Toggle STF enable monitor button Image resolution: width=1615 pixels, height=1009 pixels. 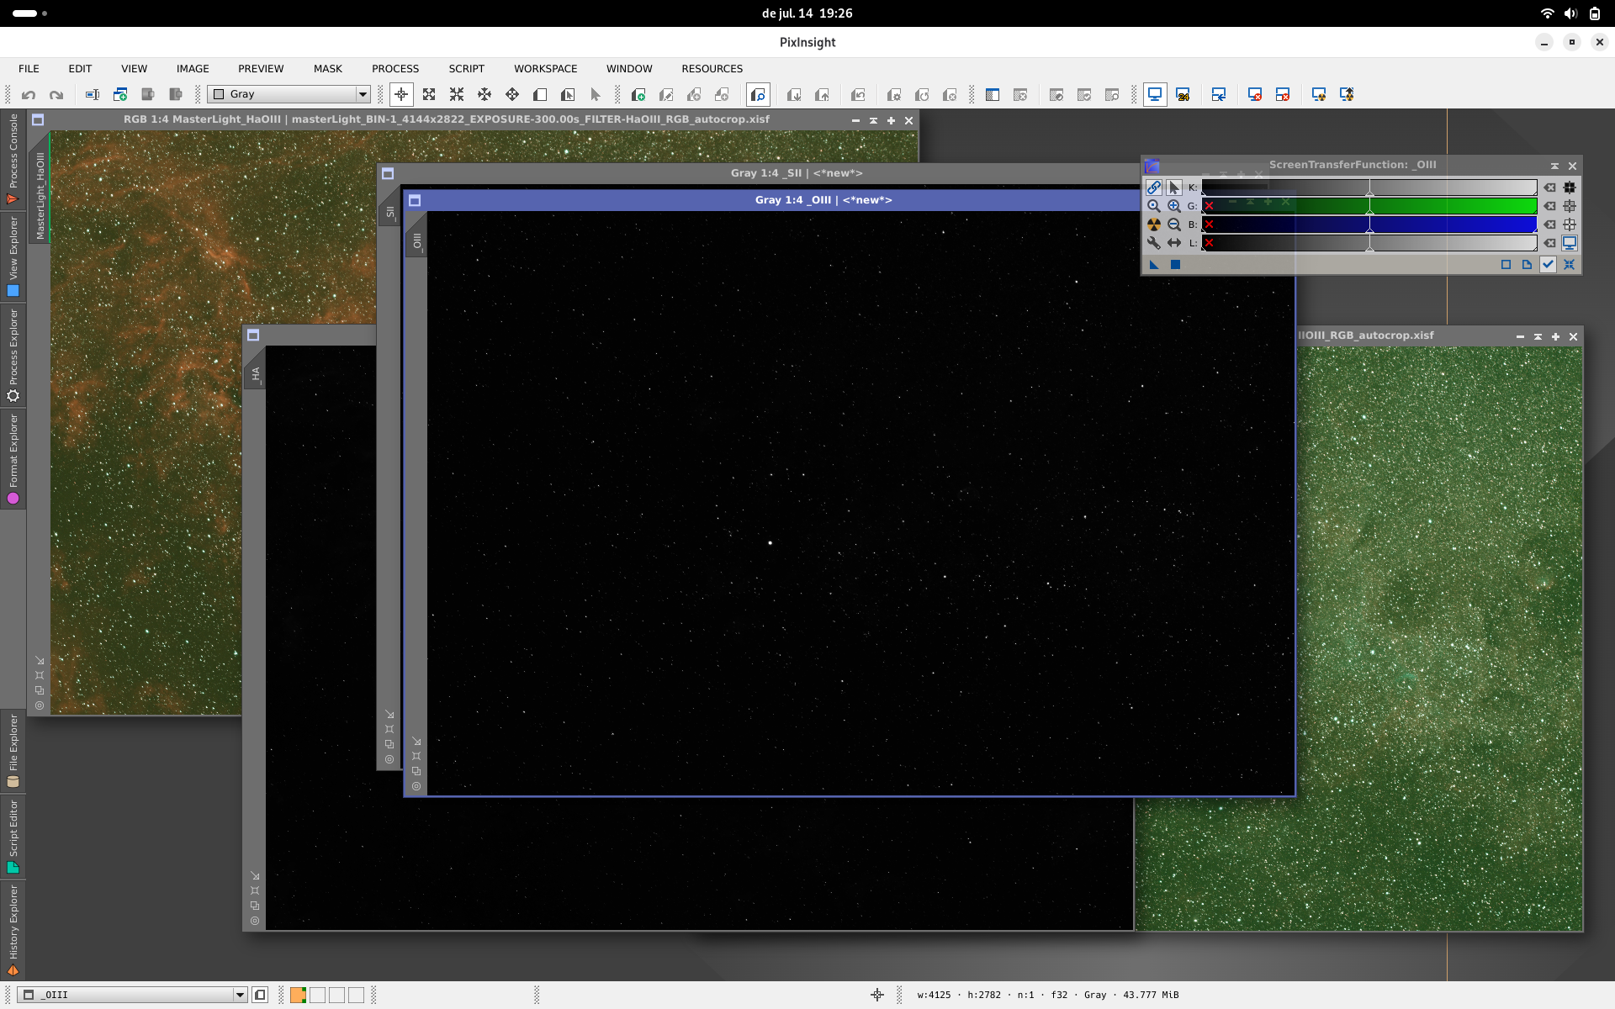[x=1570, y=243]
